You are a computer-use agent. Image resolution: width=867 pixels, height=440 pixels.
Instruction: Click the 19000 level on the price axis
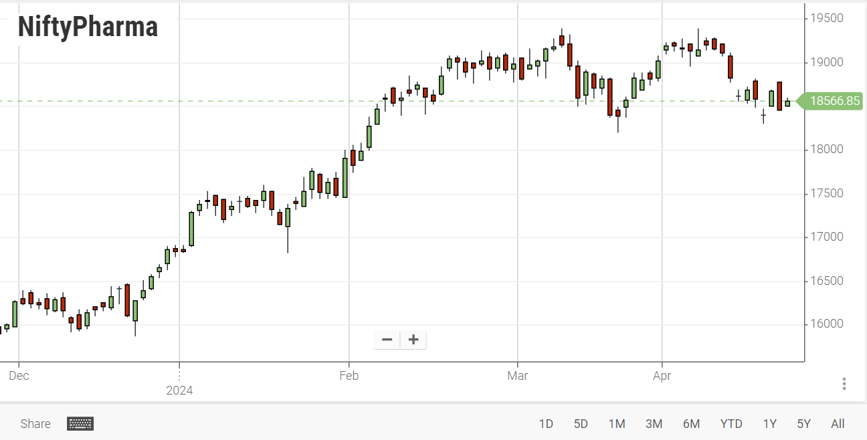click(828, 62)
